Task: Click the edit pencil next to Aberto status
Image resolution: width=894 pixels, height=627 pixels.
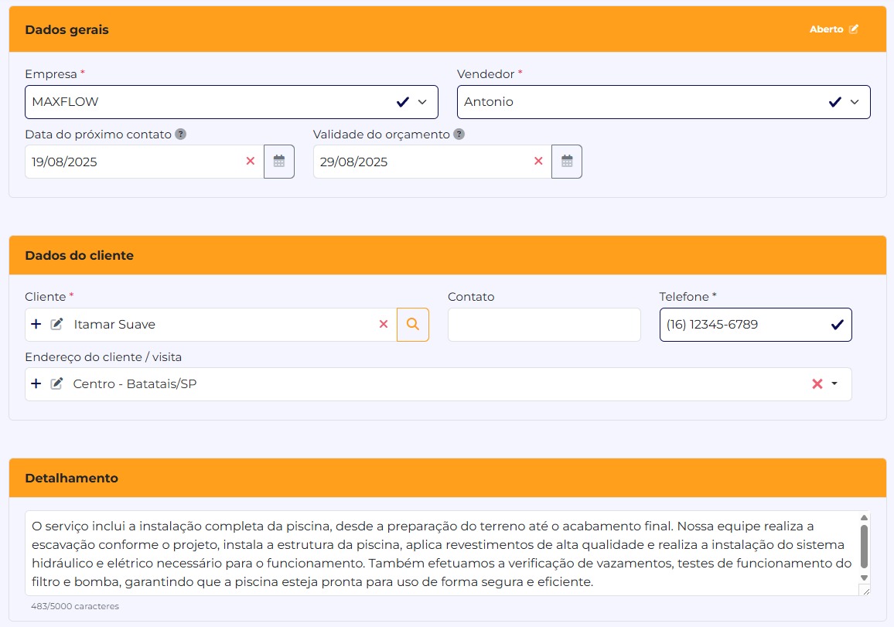Action: 853,29
